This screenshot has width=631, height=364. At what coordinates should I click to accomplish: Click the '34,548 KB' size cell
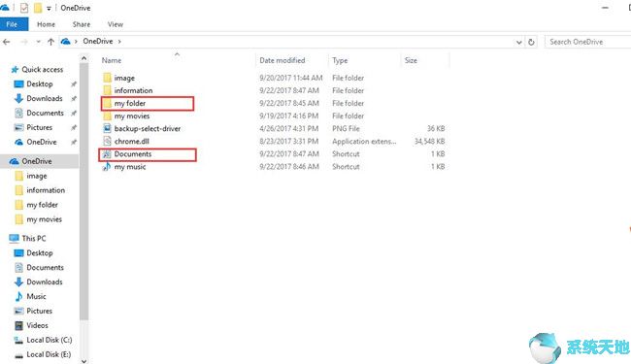(x=429, y=141)
